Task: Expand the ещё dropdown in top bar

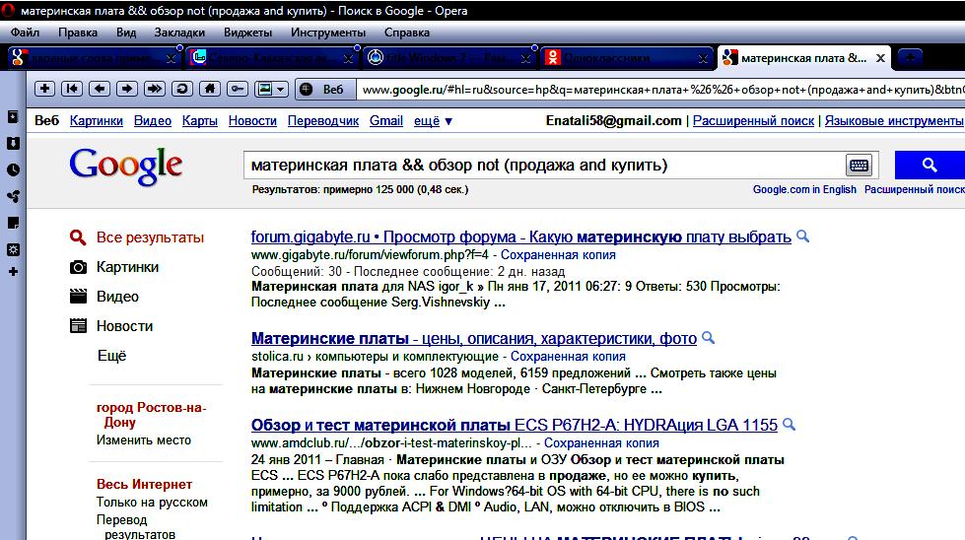Action: 433,121
